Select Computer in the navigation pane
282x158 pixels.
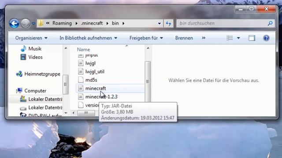click(x=35, y=91)
